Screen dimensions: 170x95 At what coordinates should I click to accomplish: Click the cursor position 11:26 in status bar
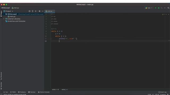point(149,94)
